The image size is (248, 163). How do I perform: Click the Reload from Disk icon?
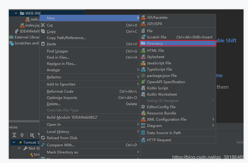pyautogui.click(x=43, y=138)
